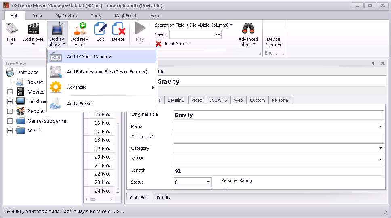Toggle the checkbox under Personal Rating
Screen dimensions: 391x218
(226, 189)
